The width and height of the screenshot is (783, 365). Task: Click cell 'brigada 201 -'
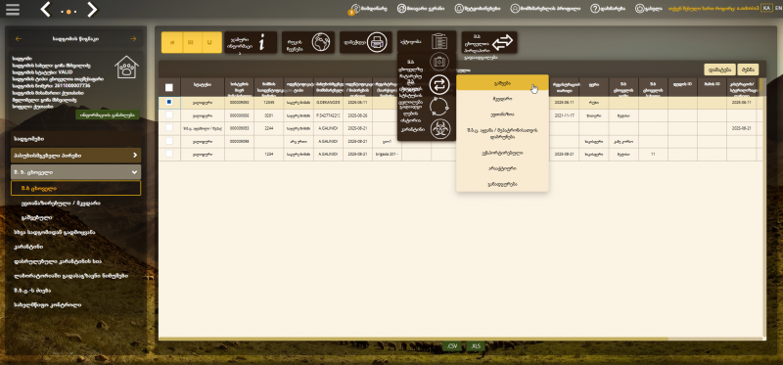(387, 155)
